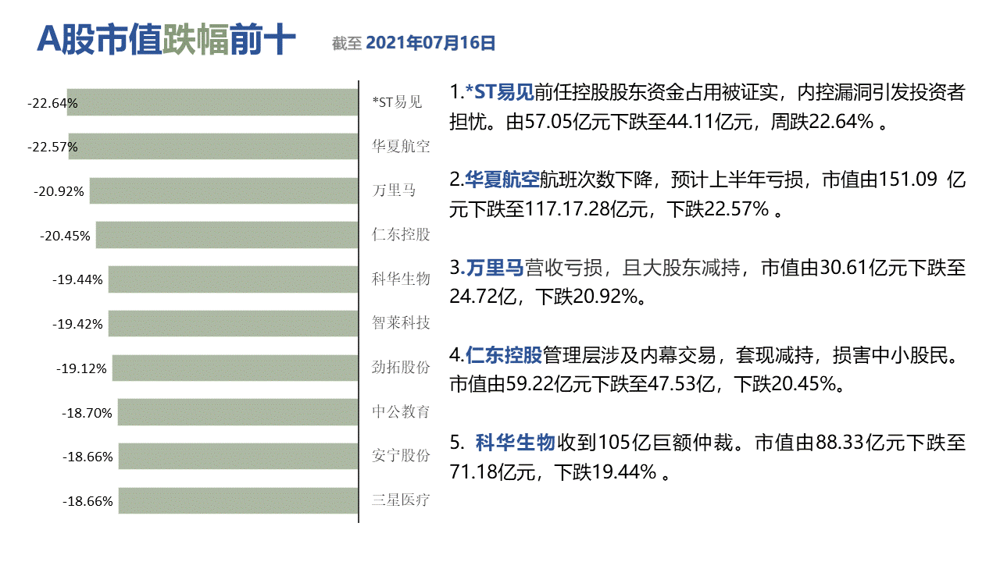Image resolution: width=1000 pixels, height=562 pixels.
Task: Click the text 71.18亿元，下跌19.44%
Action: [553, 473]
